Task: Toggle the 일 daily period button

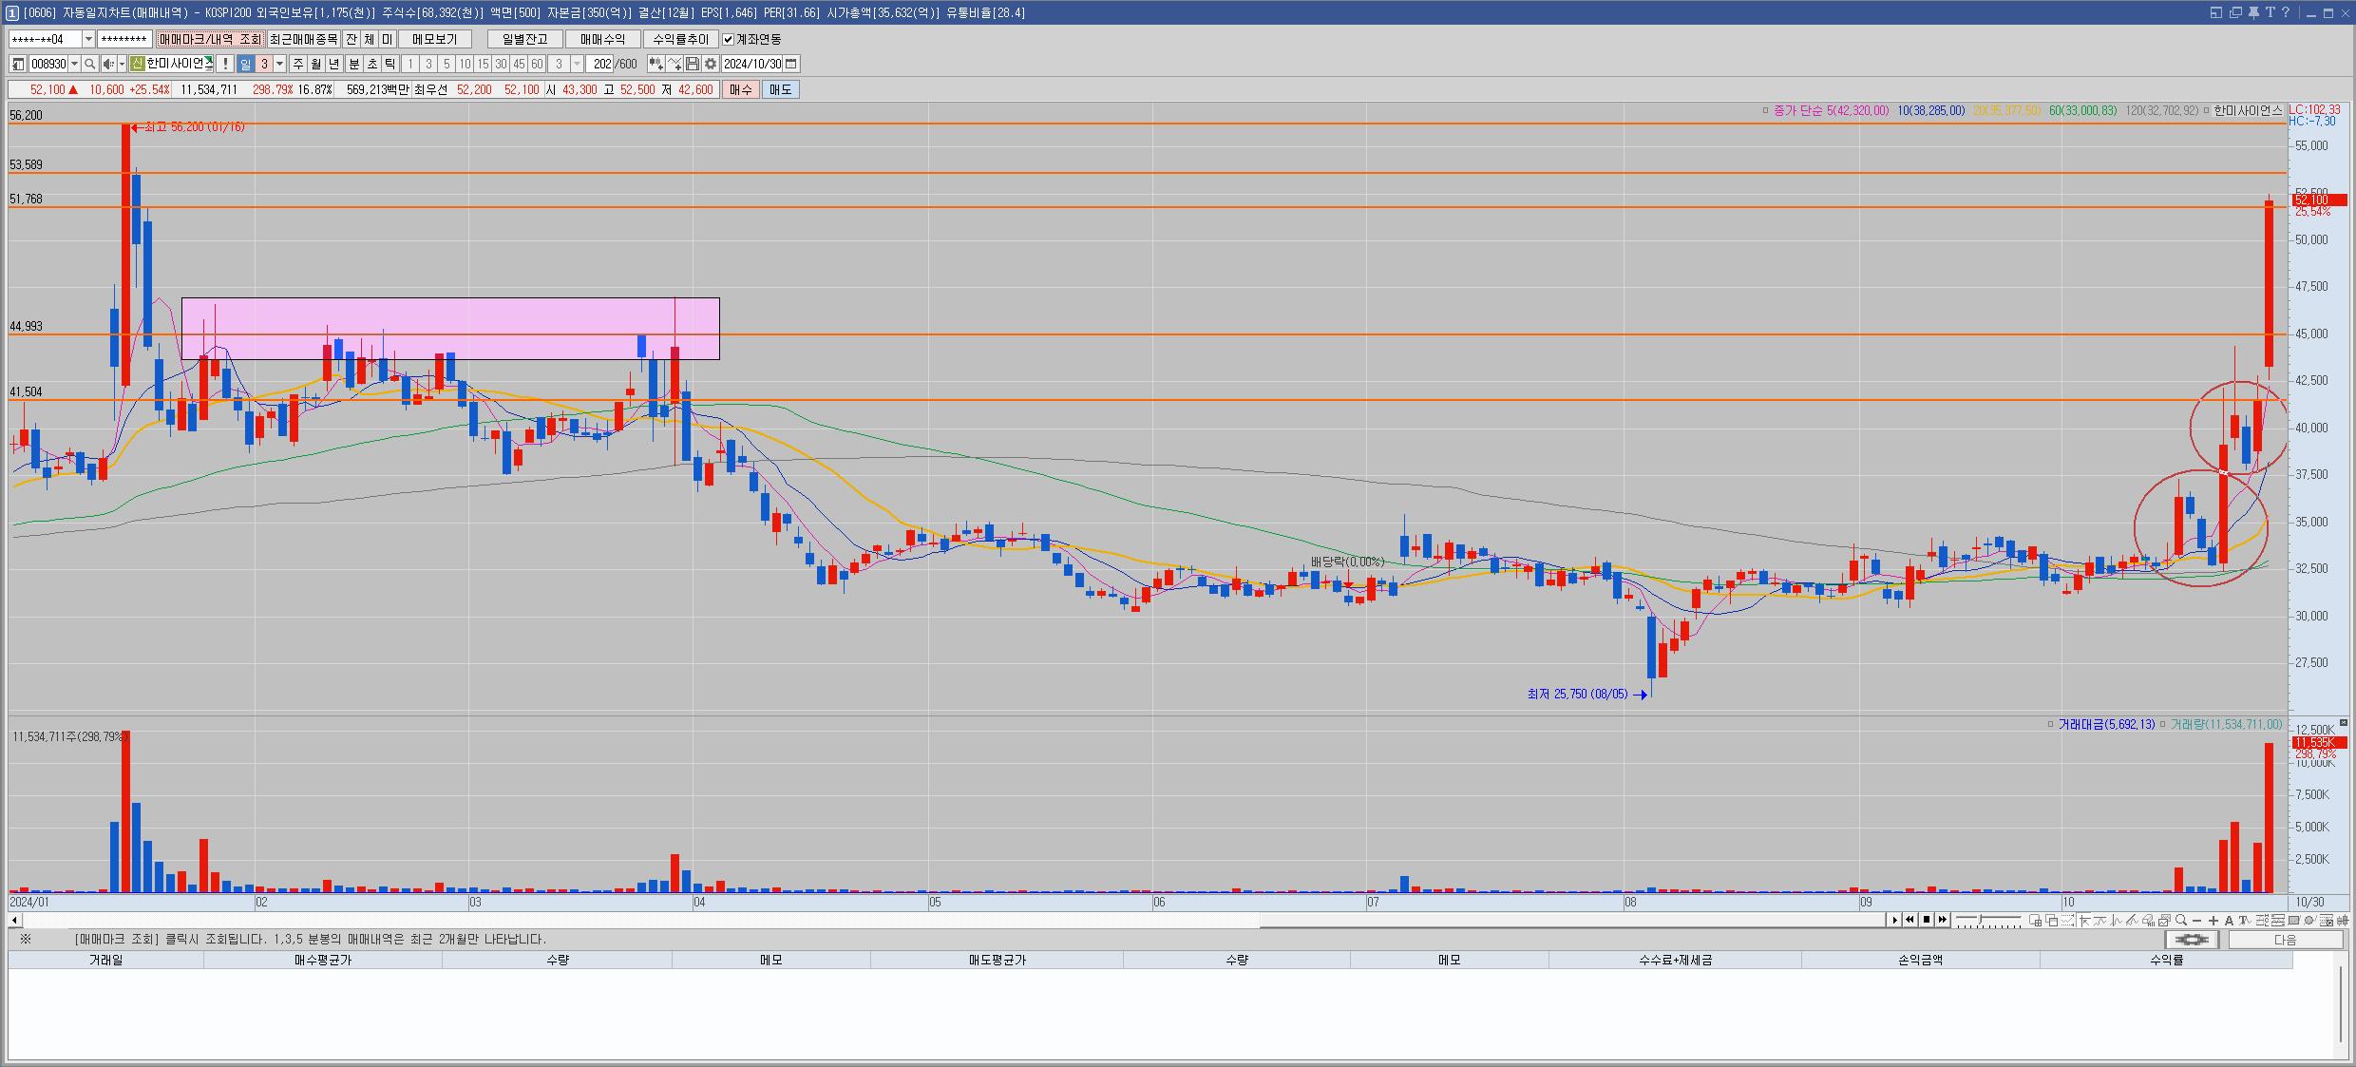Action: pos(245,64)
